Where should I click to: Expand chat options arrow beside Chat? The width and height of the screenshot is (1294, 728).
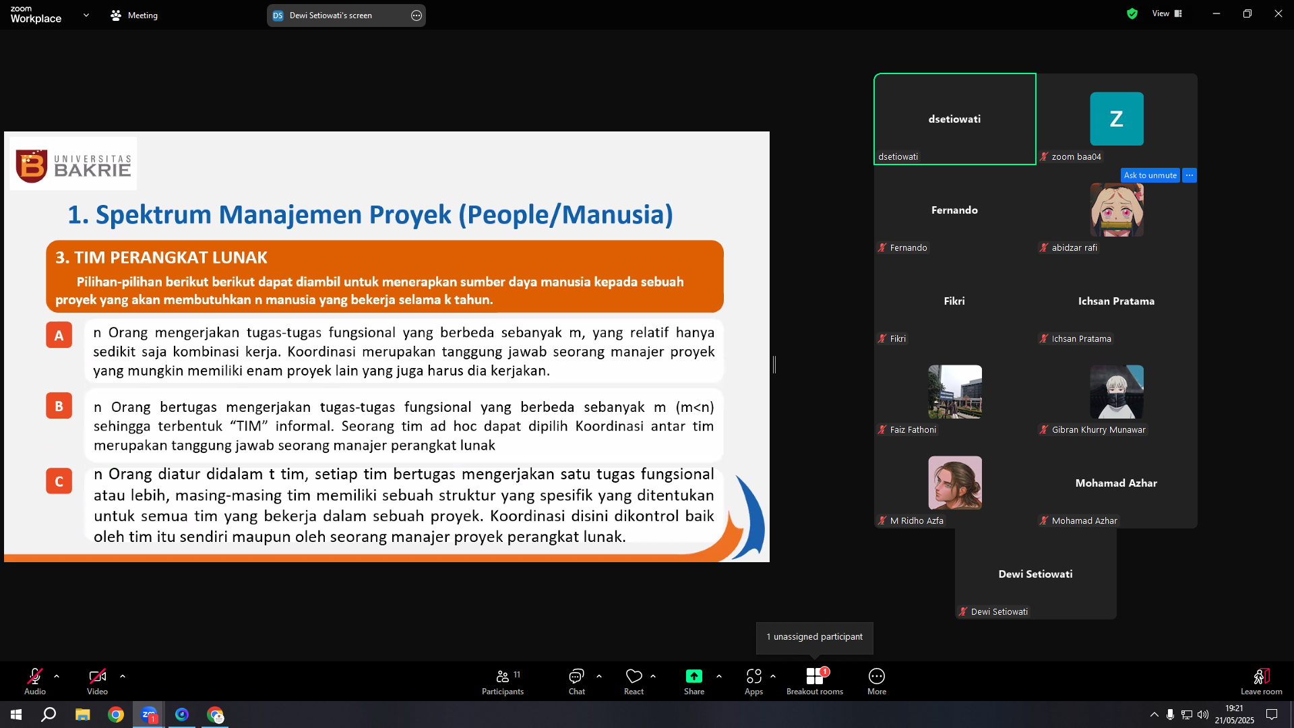pos(599,676)
